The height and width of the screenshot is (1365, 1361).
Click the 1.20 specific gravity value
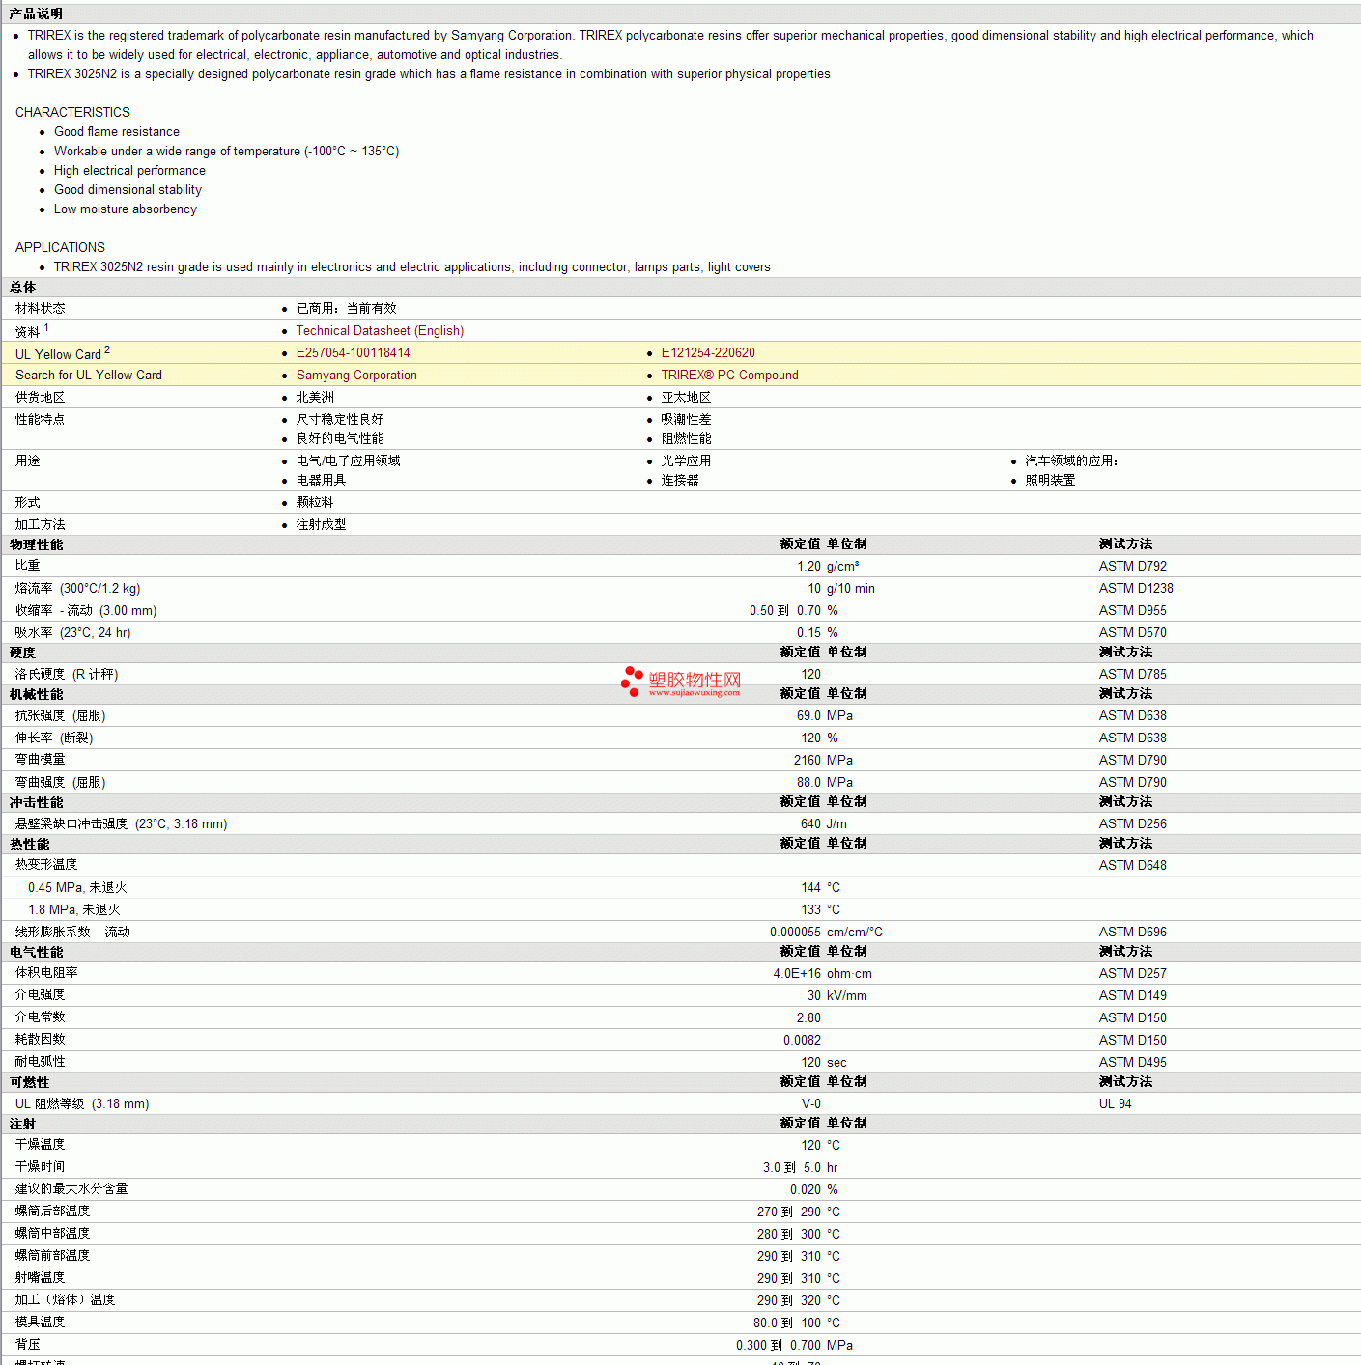809,566
